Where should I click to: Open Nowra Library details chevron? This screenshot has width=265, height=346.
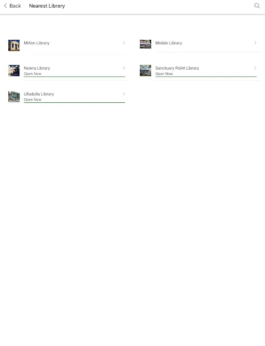point(124,68)
